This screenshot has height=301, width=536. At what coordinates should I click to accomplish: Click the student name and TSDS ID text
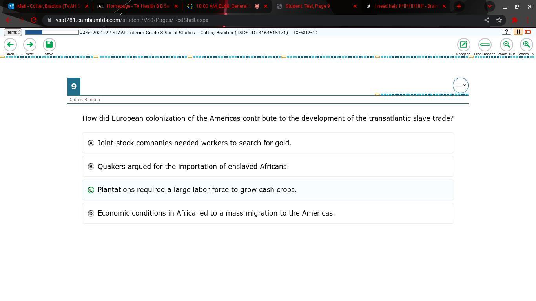[244, 33]
